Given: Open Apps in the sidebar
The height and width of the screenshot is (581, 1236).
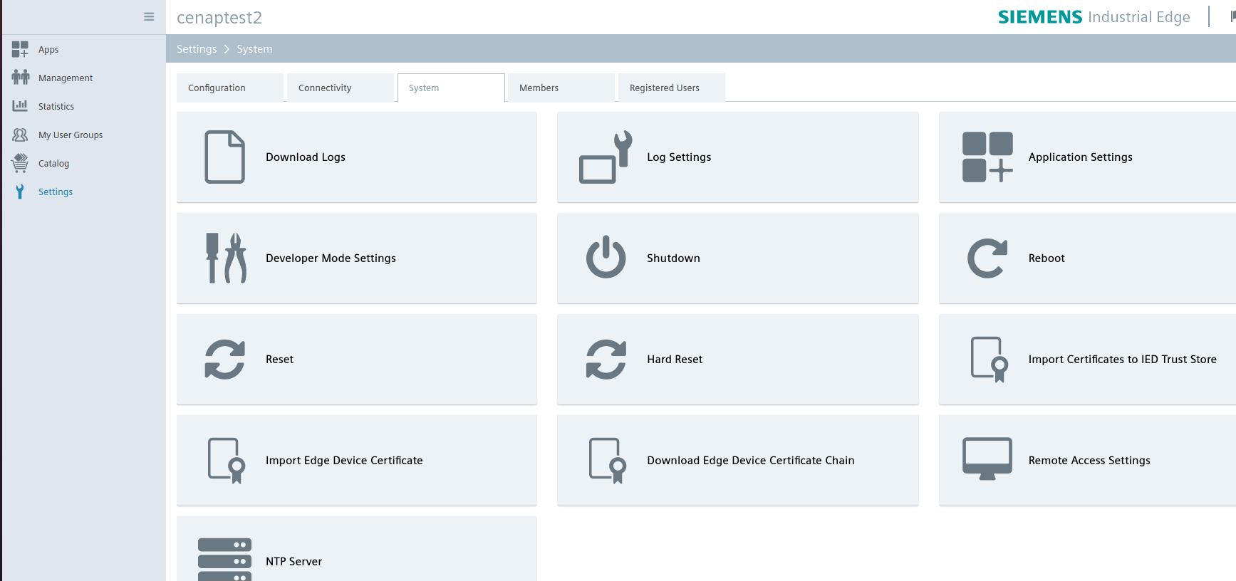Looking at the screenshot, I should pyautogui.click(x=48, y=50).
